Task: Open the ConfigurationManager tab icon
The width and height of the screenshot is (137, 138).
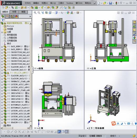Action: click(x=12, y=17)
